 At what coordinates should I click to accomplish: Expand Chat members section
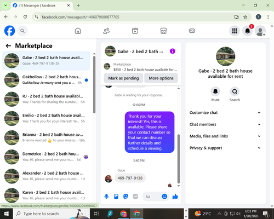[225, 124]
